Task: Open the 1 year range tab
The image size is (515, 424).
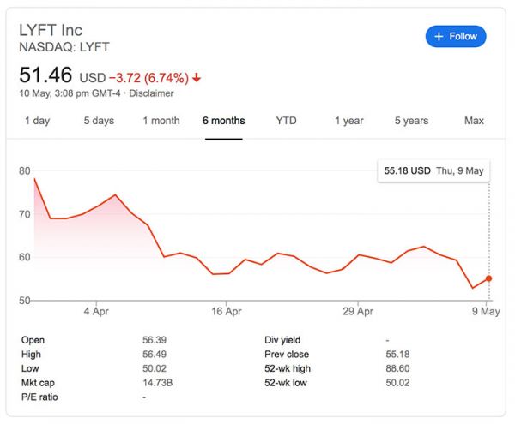Action: point(348,121)
